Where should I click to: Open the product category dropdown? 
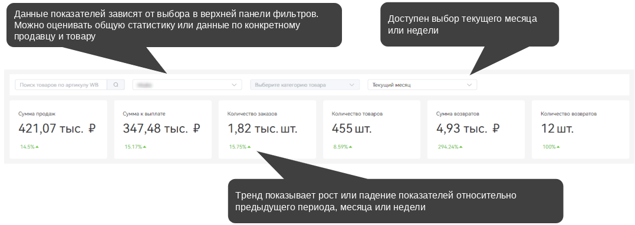[305, 85]
